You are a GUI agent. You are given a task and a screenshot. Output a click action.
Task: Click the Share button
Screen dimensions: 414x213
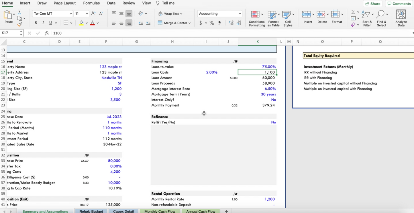coord(372,3)
